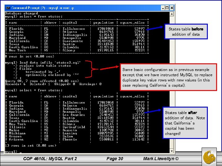Click 'Mark Llewellyn ©' footer text
Image resolution: width=222 pixels, height=166 pixels.
161,159
